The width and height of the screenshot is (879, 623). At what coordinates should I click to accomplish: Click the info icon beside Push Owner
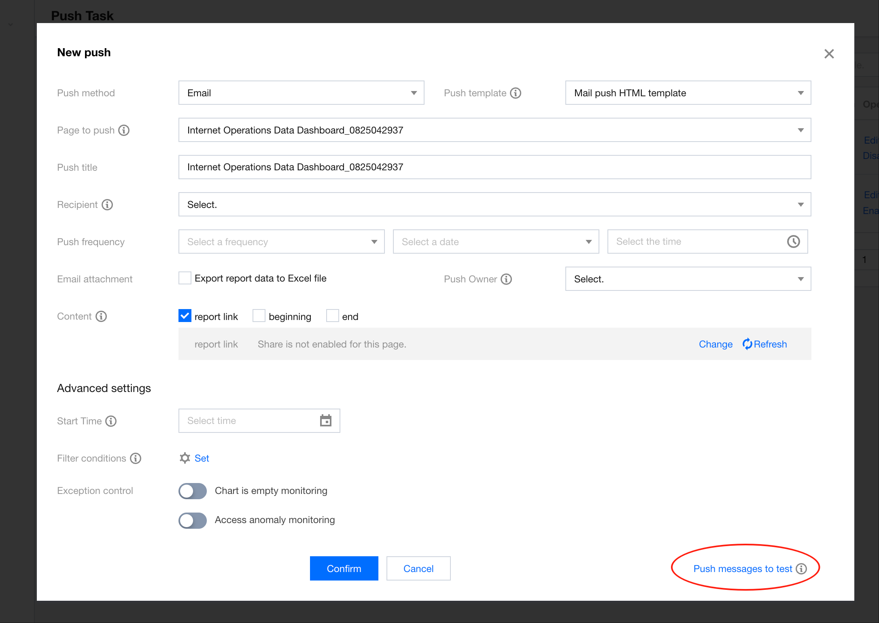506,279
